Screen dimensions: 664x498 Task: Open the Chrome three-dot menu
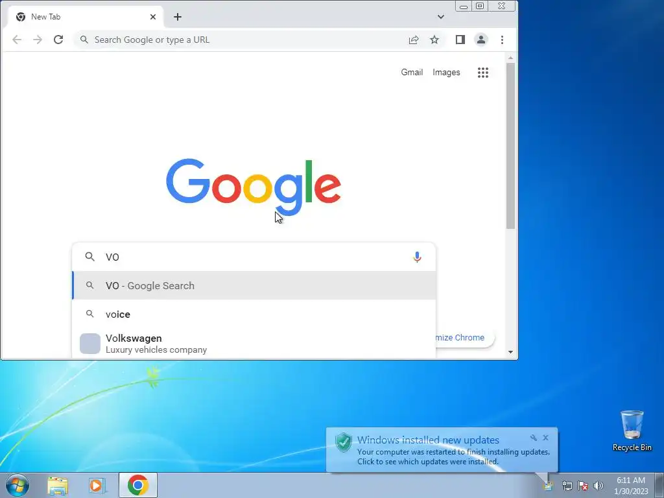pyautogui.click(x=502, y=40)
